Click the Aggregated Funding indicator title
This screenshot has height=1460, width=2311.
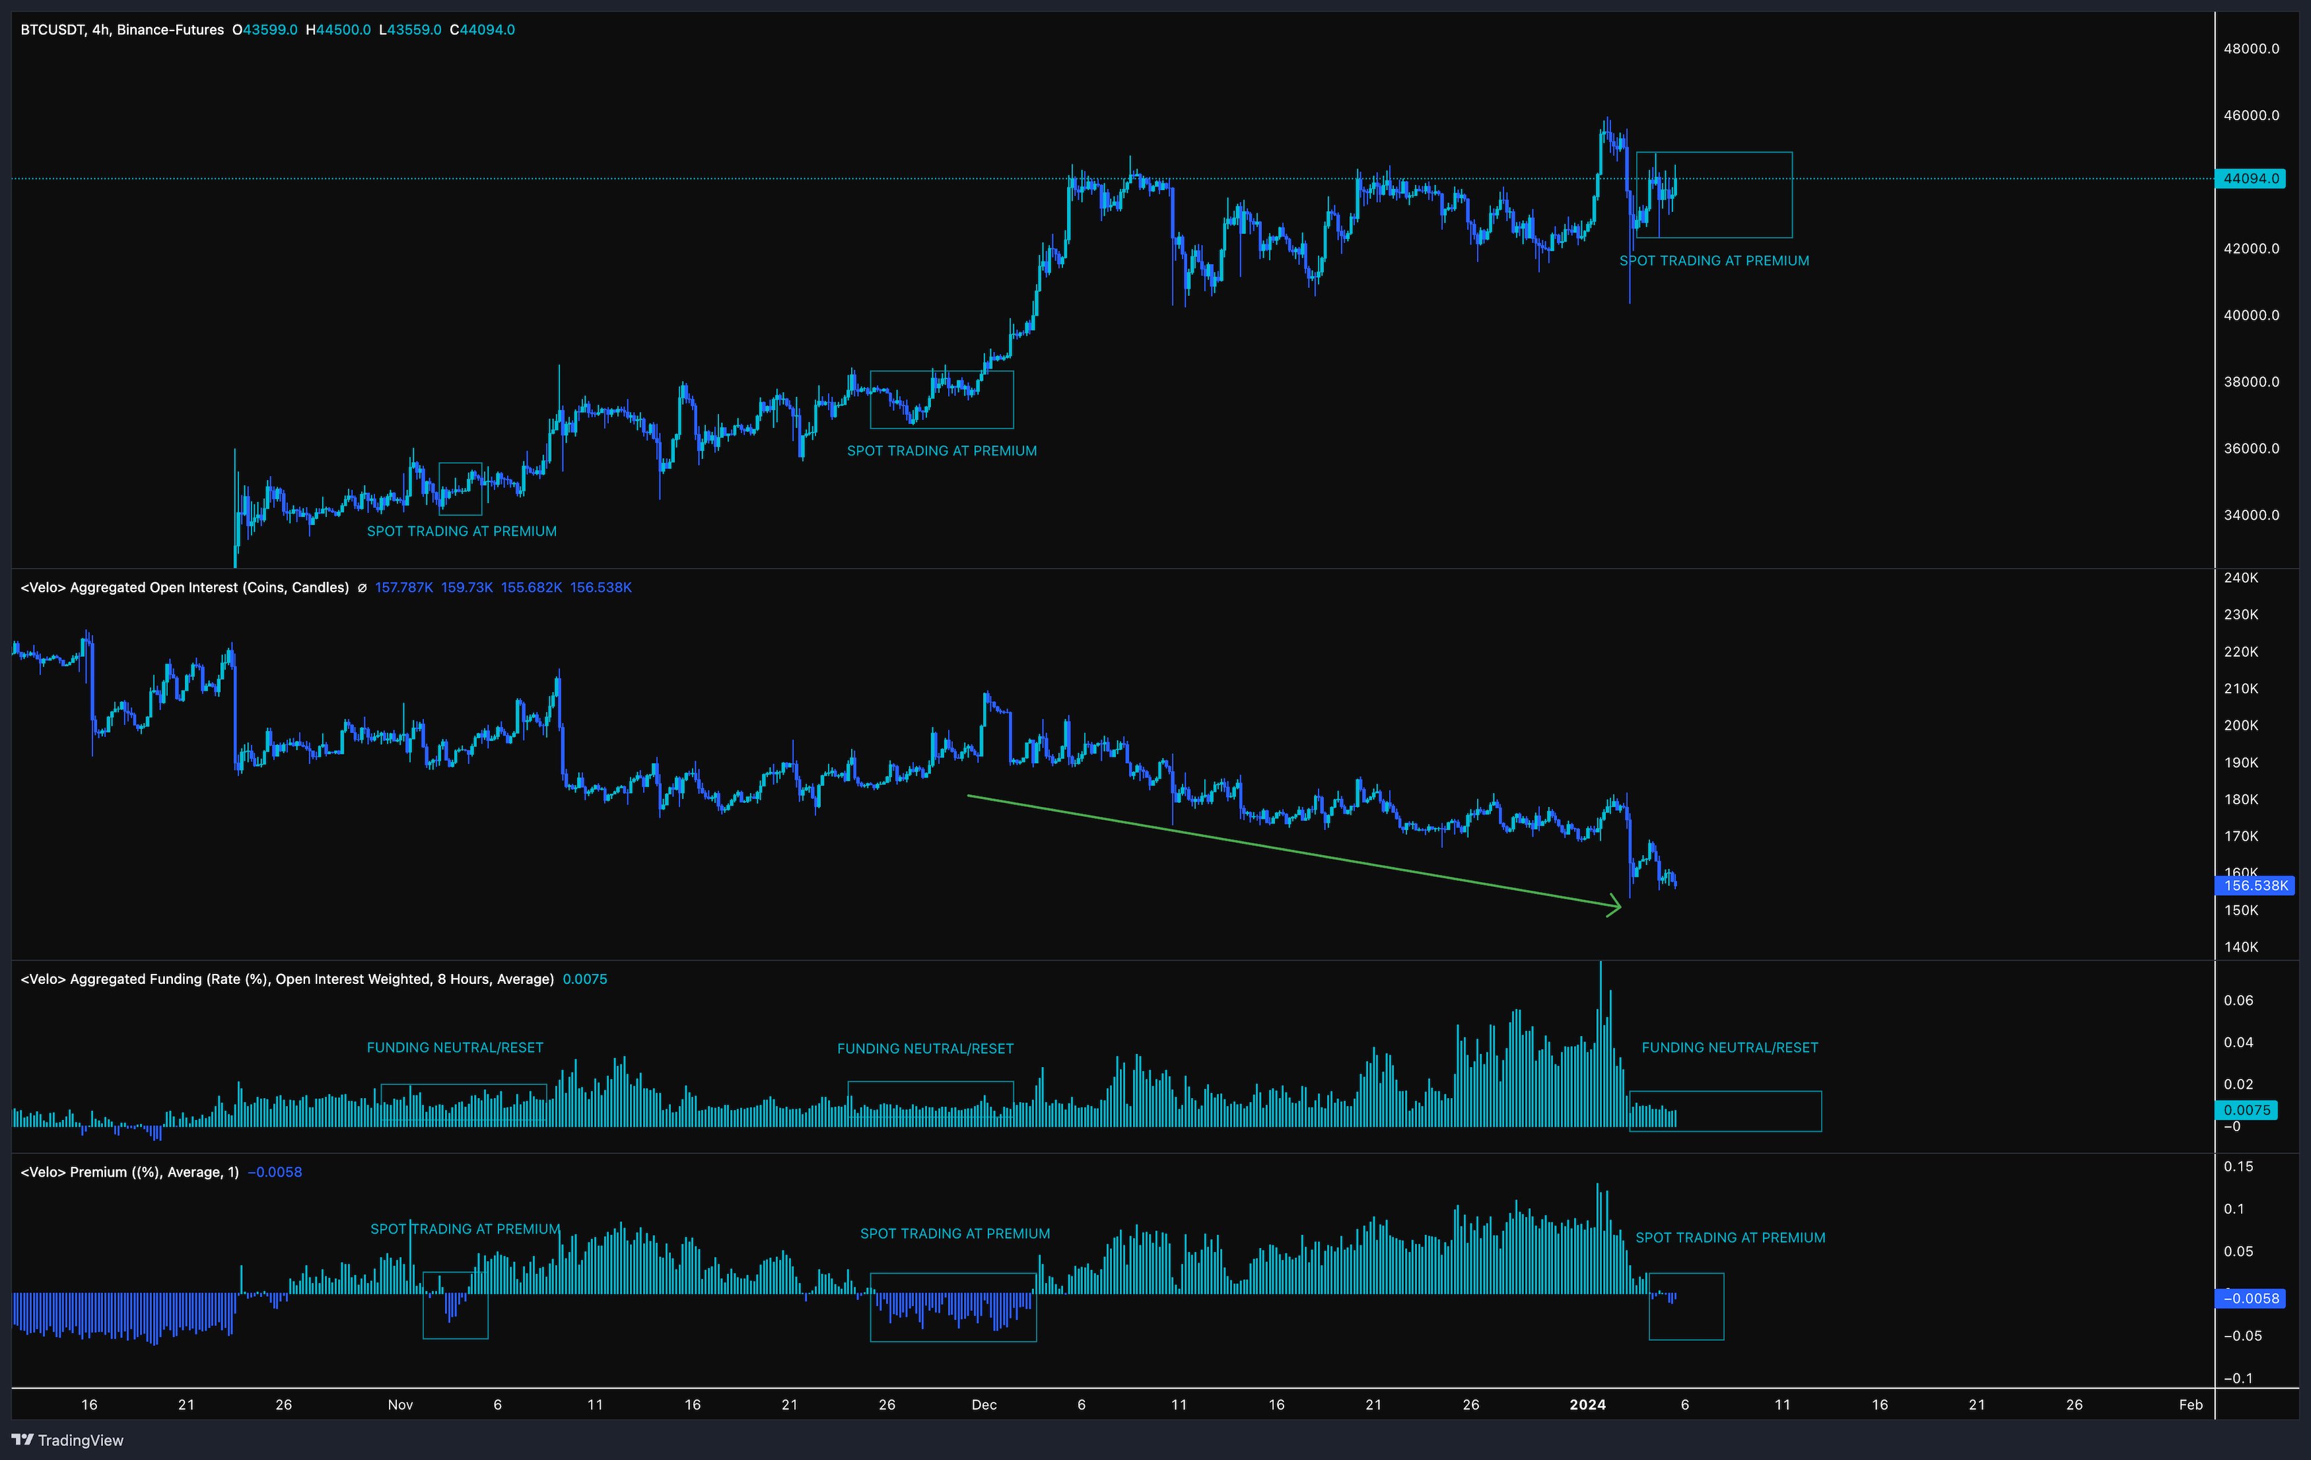click(287, 979)
